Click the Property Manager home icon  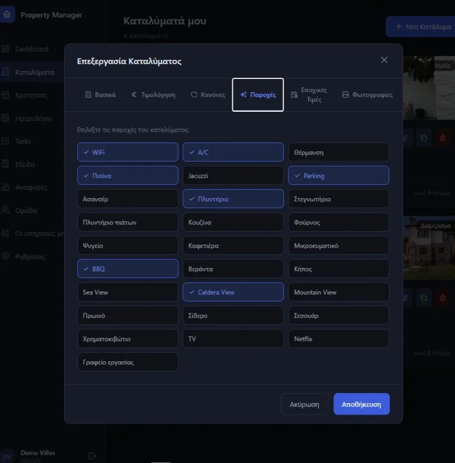pos(7,14)
